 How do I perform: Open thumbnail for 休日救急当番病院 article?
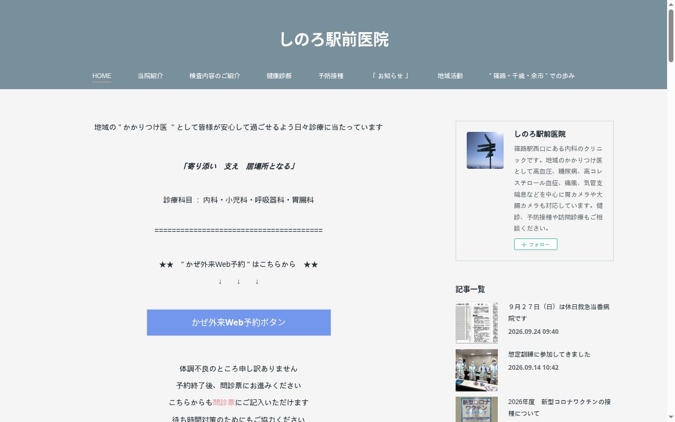coord(477,323)
